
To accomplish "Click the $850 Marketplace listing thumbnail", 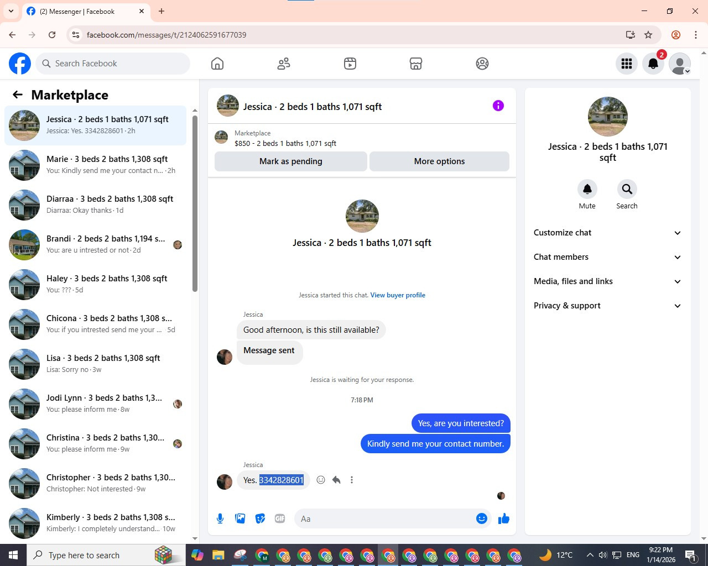I will [x=221, y=138].
